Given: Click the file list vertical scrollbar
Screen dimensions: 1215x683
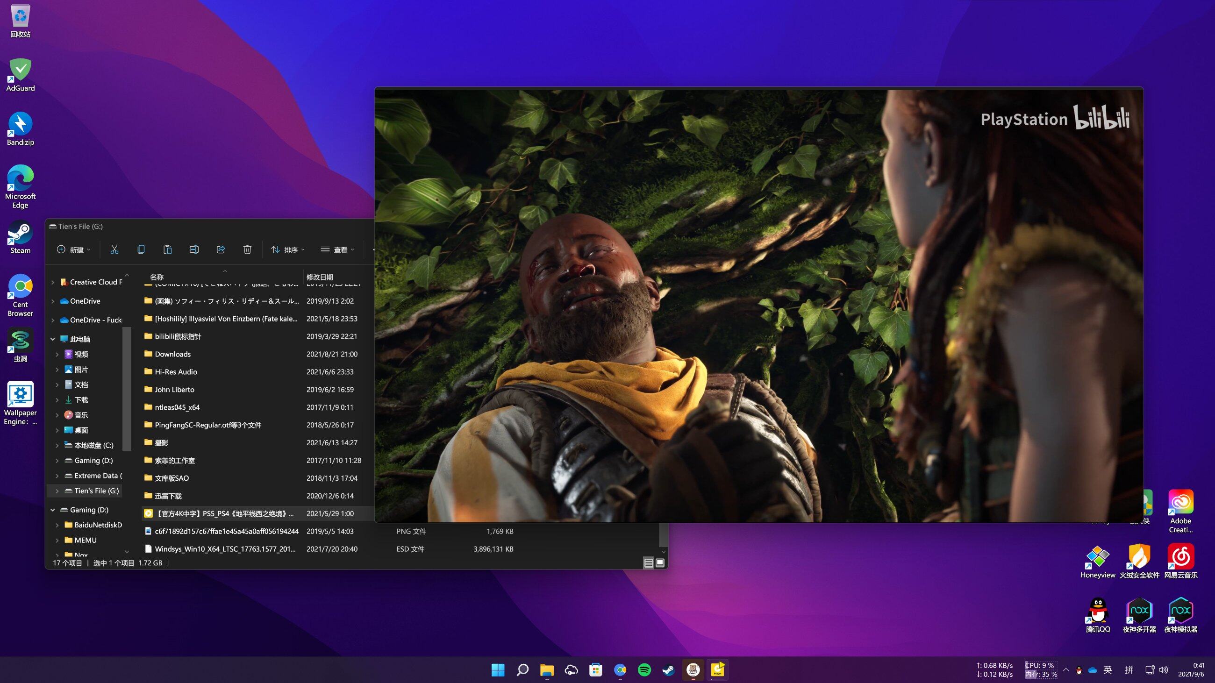Looking at the screenshot, I should [663, 534].
